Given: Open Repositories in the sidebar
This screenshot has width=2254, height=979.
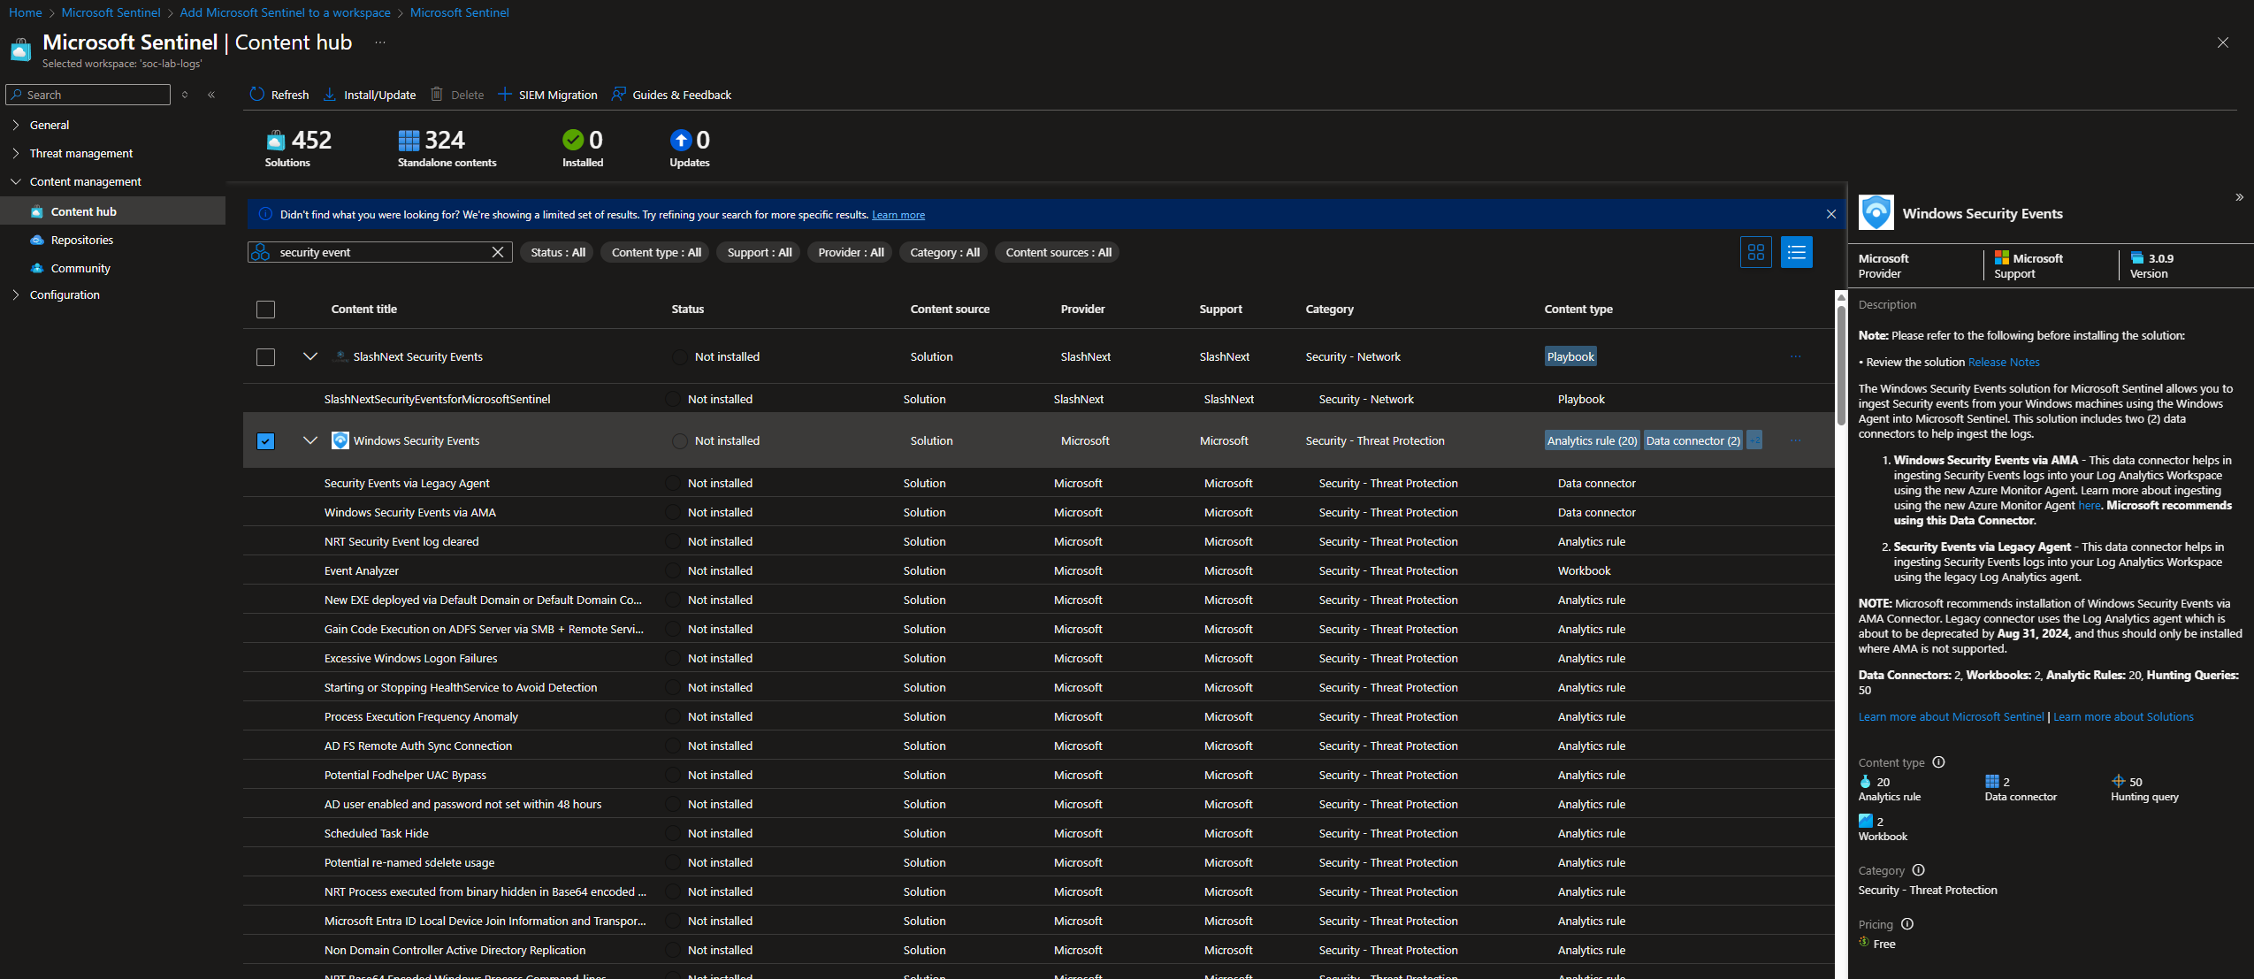Looking at the screenshot, I should [81, 240].
